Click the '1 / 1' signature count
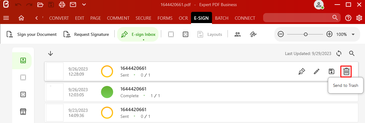This screenshot has height=123, width=365. [155, 96]
